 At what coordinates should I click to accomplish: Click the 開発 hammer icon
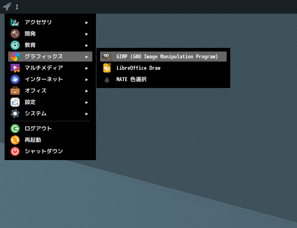pos(15,34)
